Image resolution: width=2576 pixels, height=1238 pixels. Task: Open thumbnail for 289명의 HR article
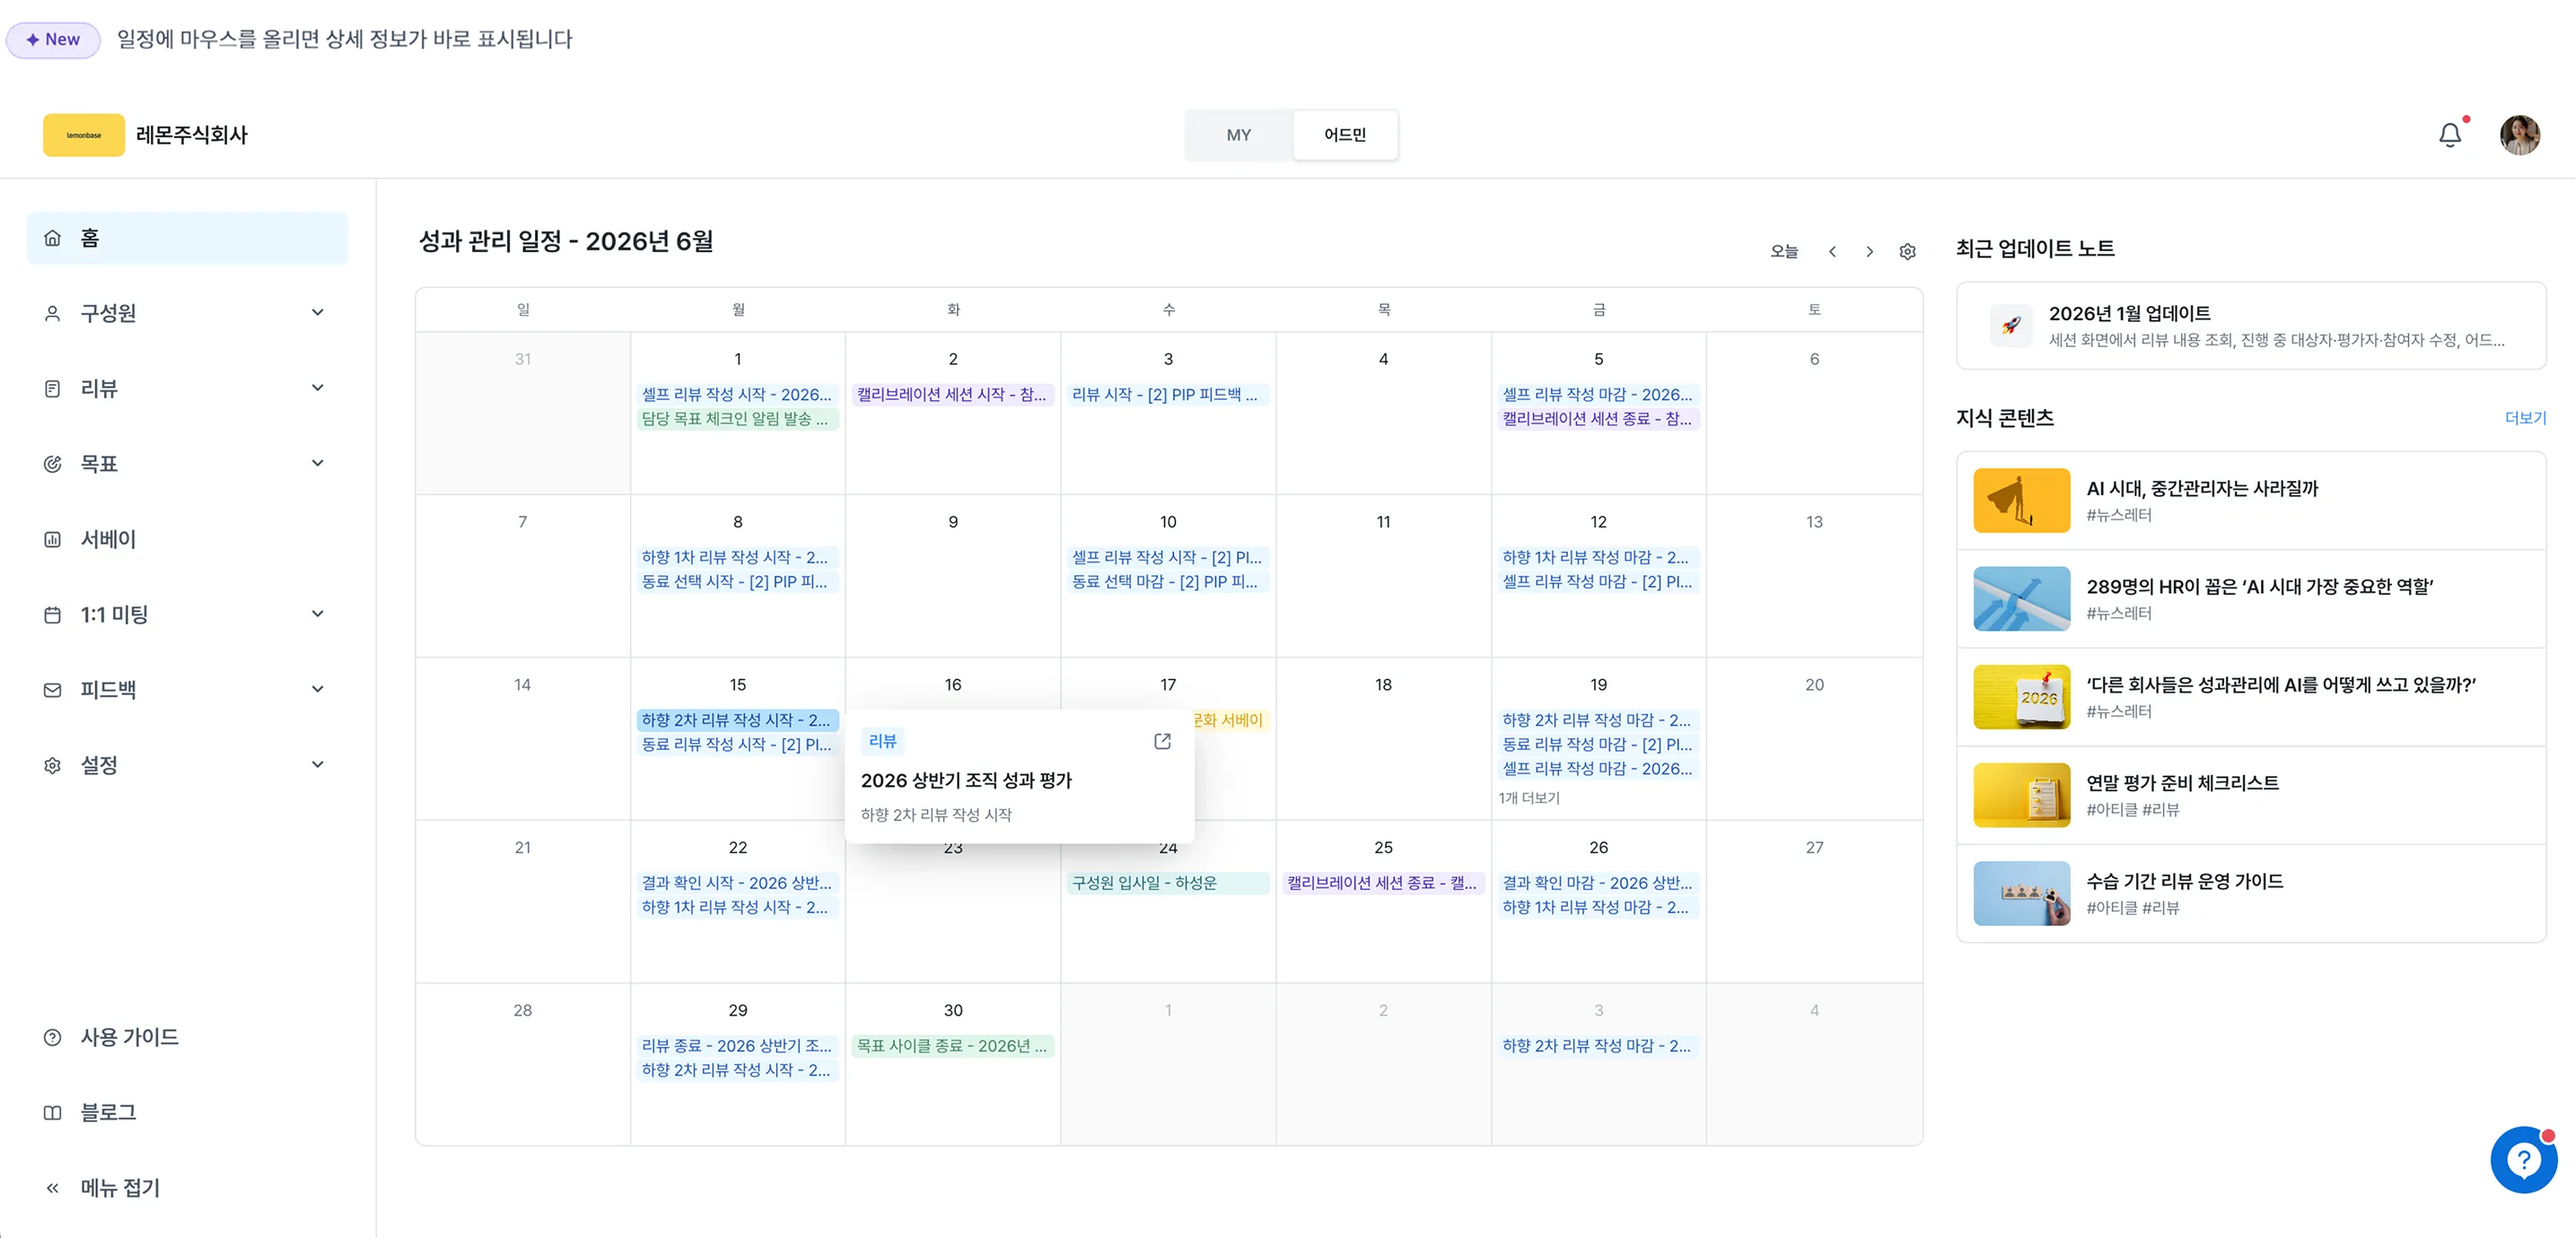pyautogui.click(x=2021, y=598)
